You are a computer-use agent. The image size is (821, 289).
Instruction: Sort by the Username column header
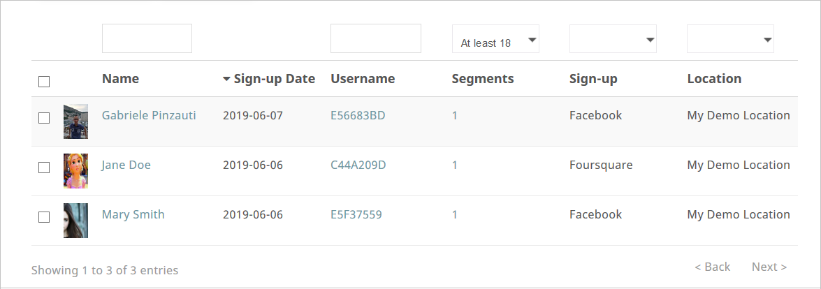pos(363,78)
